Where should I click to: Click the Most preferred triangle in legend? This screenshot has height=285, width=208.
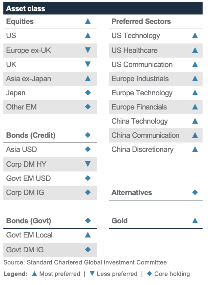click(34, 274)
